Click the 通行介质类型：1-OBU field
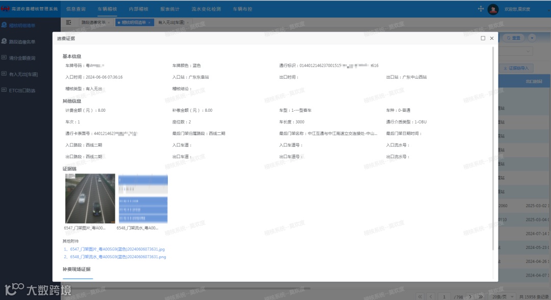This screenshot has width=551, height=300. [406, 122]
